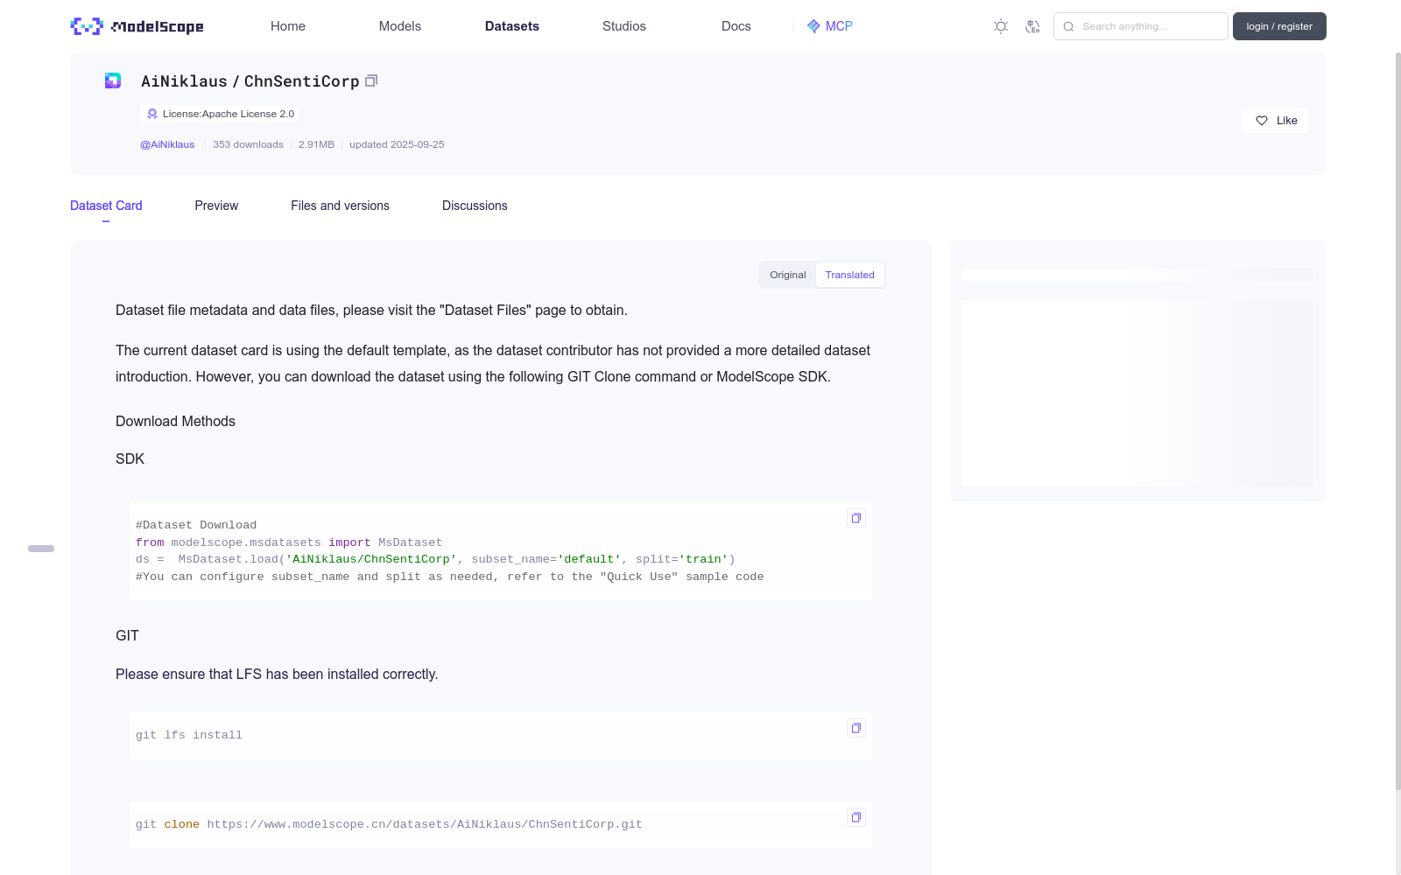The image size is (1401, 875).
Task: Copy the git lfs install command
Action: 856,728
